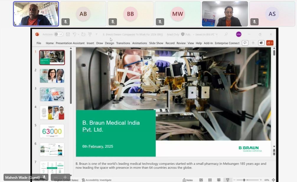Toggle the Notes pane

[188, 180]
